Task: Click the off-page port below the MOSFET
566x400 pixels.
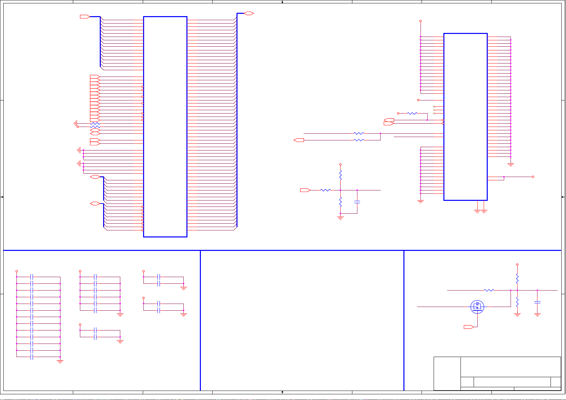Action: click(469, 327)
